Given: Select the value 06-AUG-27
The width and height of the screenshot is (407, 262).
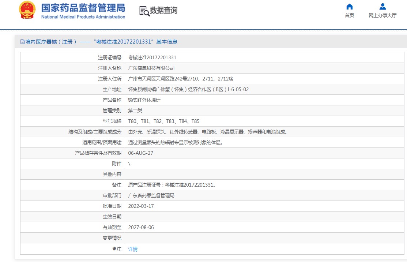Looking at the screenshot, I should click(x=141, y=153).
